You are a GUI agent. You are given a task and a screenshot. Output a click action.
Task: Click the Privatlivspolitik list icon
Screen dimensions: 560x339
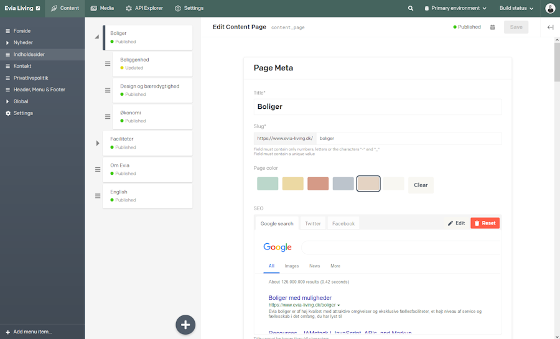(7, 78)
